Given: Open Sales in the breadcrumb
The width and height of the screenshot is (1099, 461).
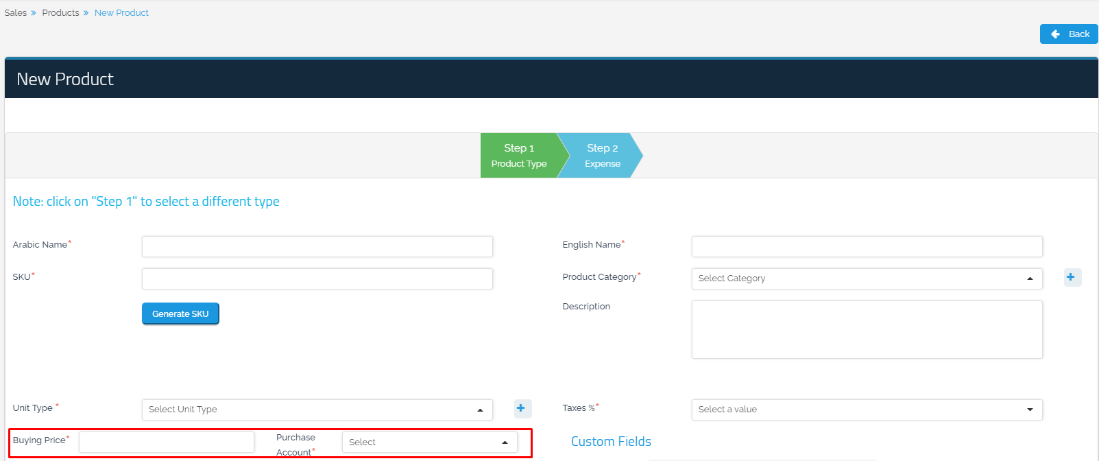Looking at the screenshot, I should (x=16, y=13).
